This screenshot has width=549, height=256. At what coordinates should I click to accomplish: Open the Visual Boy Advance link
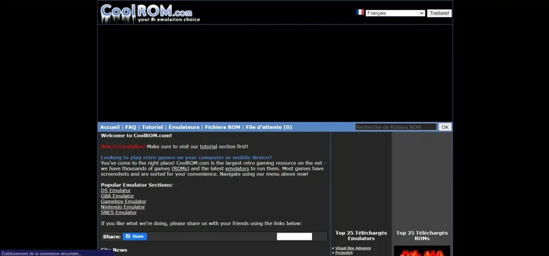pos(353,249)
